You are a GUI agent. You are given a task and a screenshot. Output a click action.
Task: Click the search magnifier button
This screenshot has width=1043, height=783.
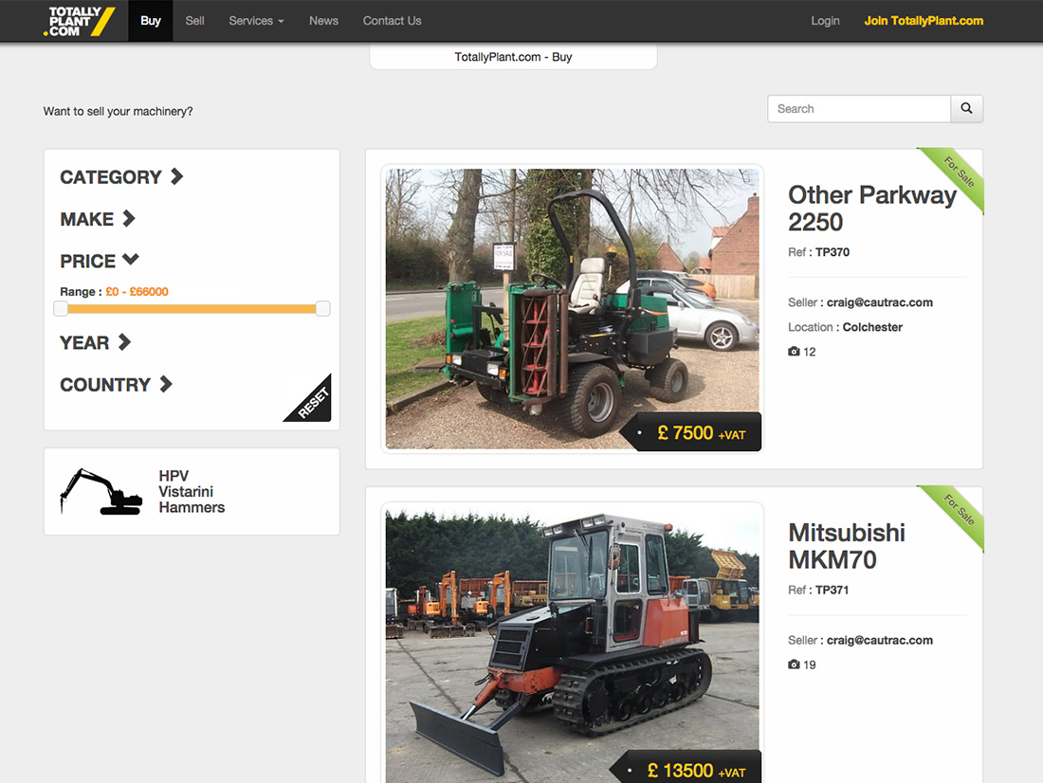pos(966,108)
